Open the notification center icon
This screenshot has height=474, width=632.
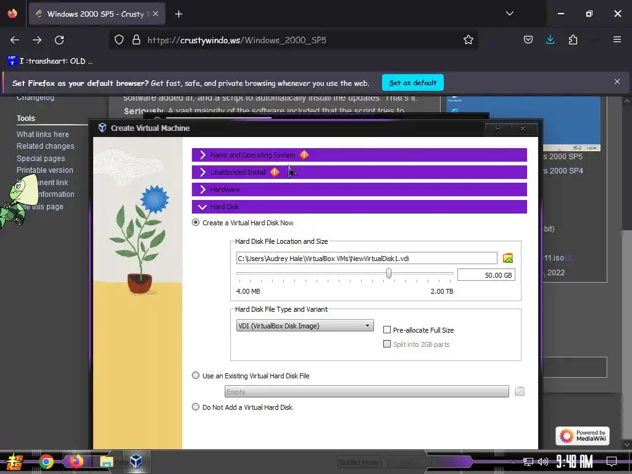click(612, 461)
